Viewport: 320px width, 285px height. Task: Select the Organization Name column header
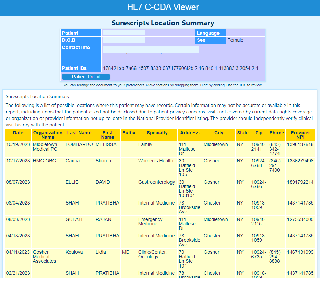click(48, 135)
